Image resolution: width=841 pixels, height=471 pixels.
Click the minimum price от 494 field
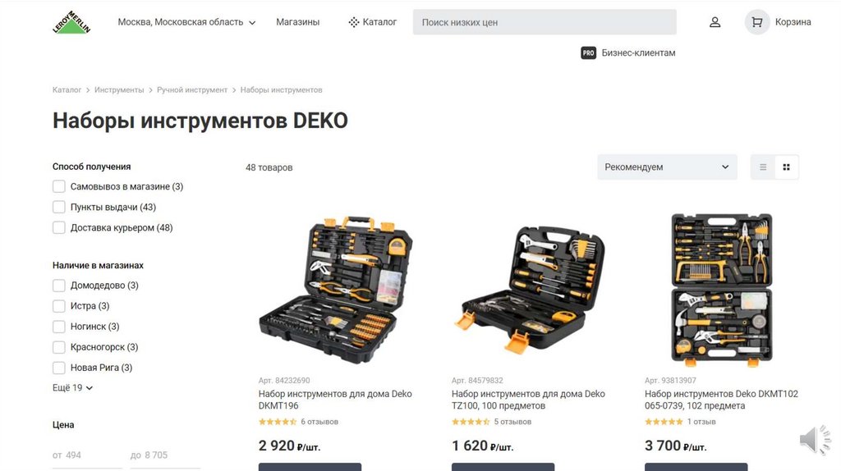(87, 455)
